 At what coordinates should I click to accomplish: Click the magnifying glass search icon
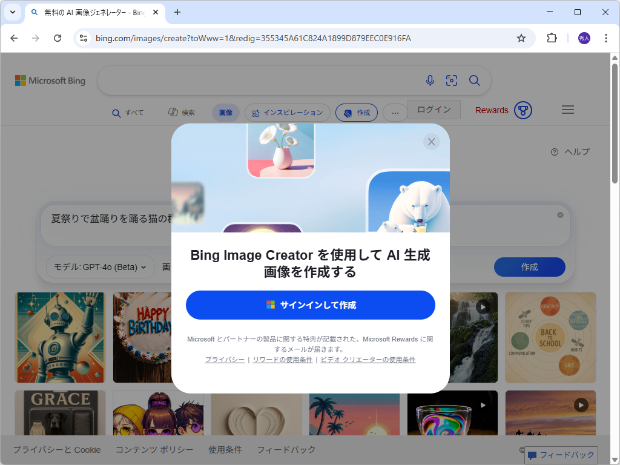[x=474, y=80]
